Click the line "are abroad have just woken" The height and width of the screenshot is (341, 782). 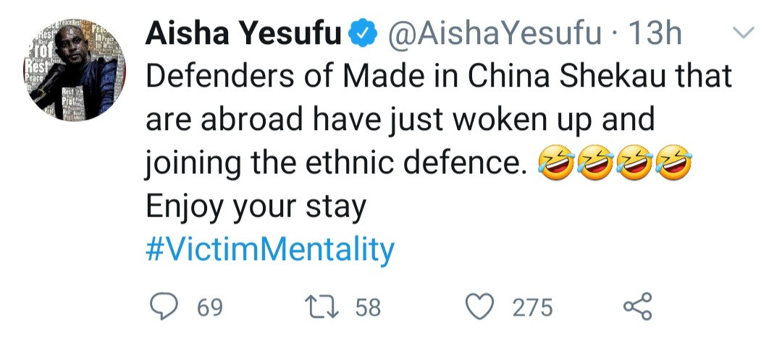(x=400, y=121)
